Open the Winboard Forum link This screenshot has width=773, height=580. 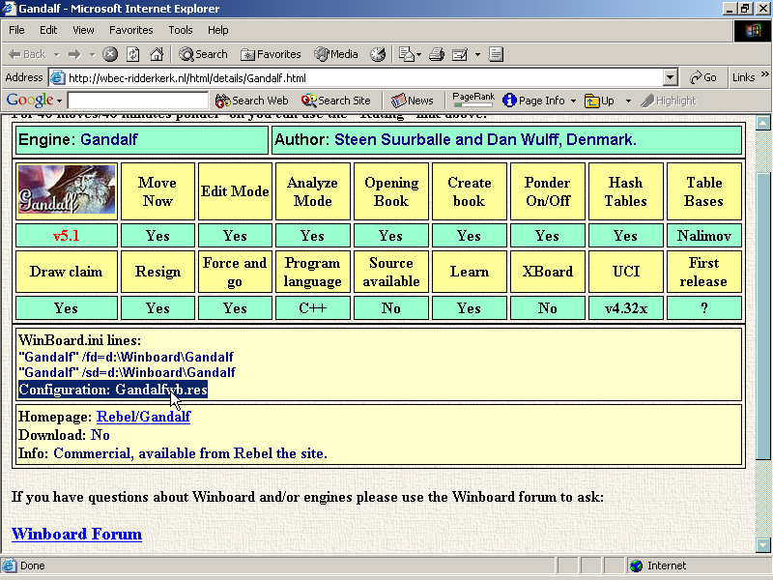pos(77,535)
